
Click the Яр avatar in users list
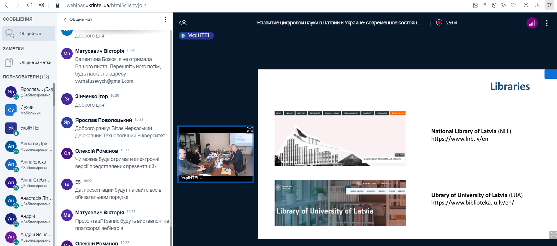coord(11,92)
